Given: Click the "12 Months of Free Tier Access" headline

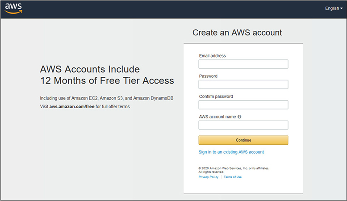Looking at the screenshot, I should [107, 81].
